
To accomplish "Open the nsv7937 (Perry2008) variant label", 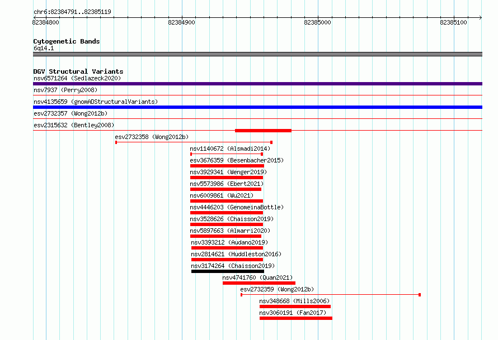I will pos(65,90).
